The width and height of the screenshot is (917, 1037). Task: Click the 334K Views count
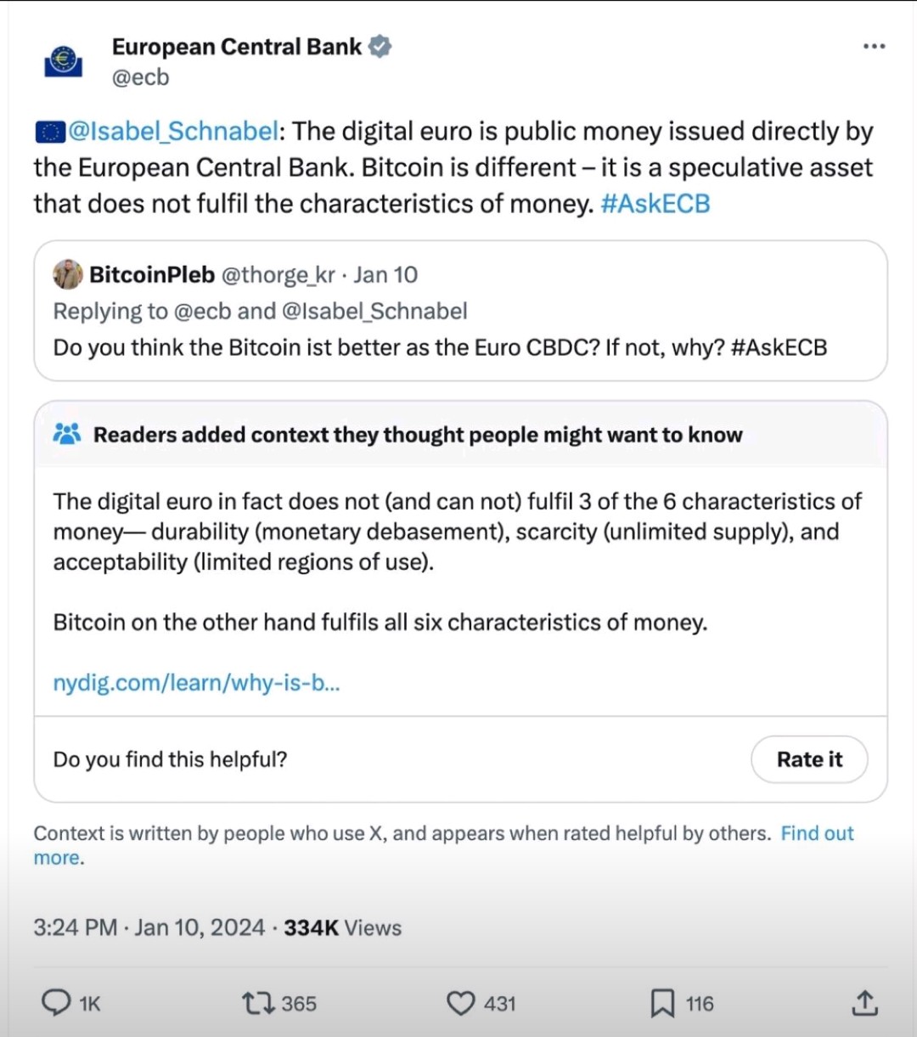click(x=342, y=927)
